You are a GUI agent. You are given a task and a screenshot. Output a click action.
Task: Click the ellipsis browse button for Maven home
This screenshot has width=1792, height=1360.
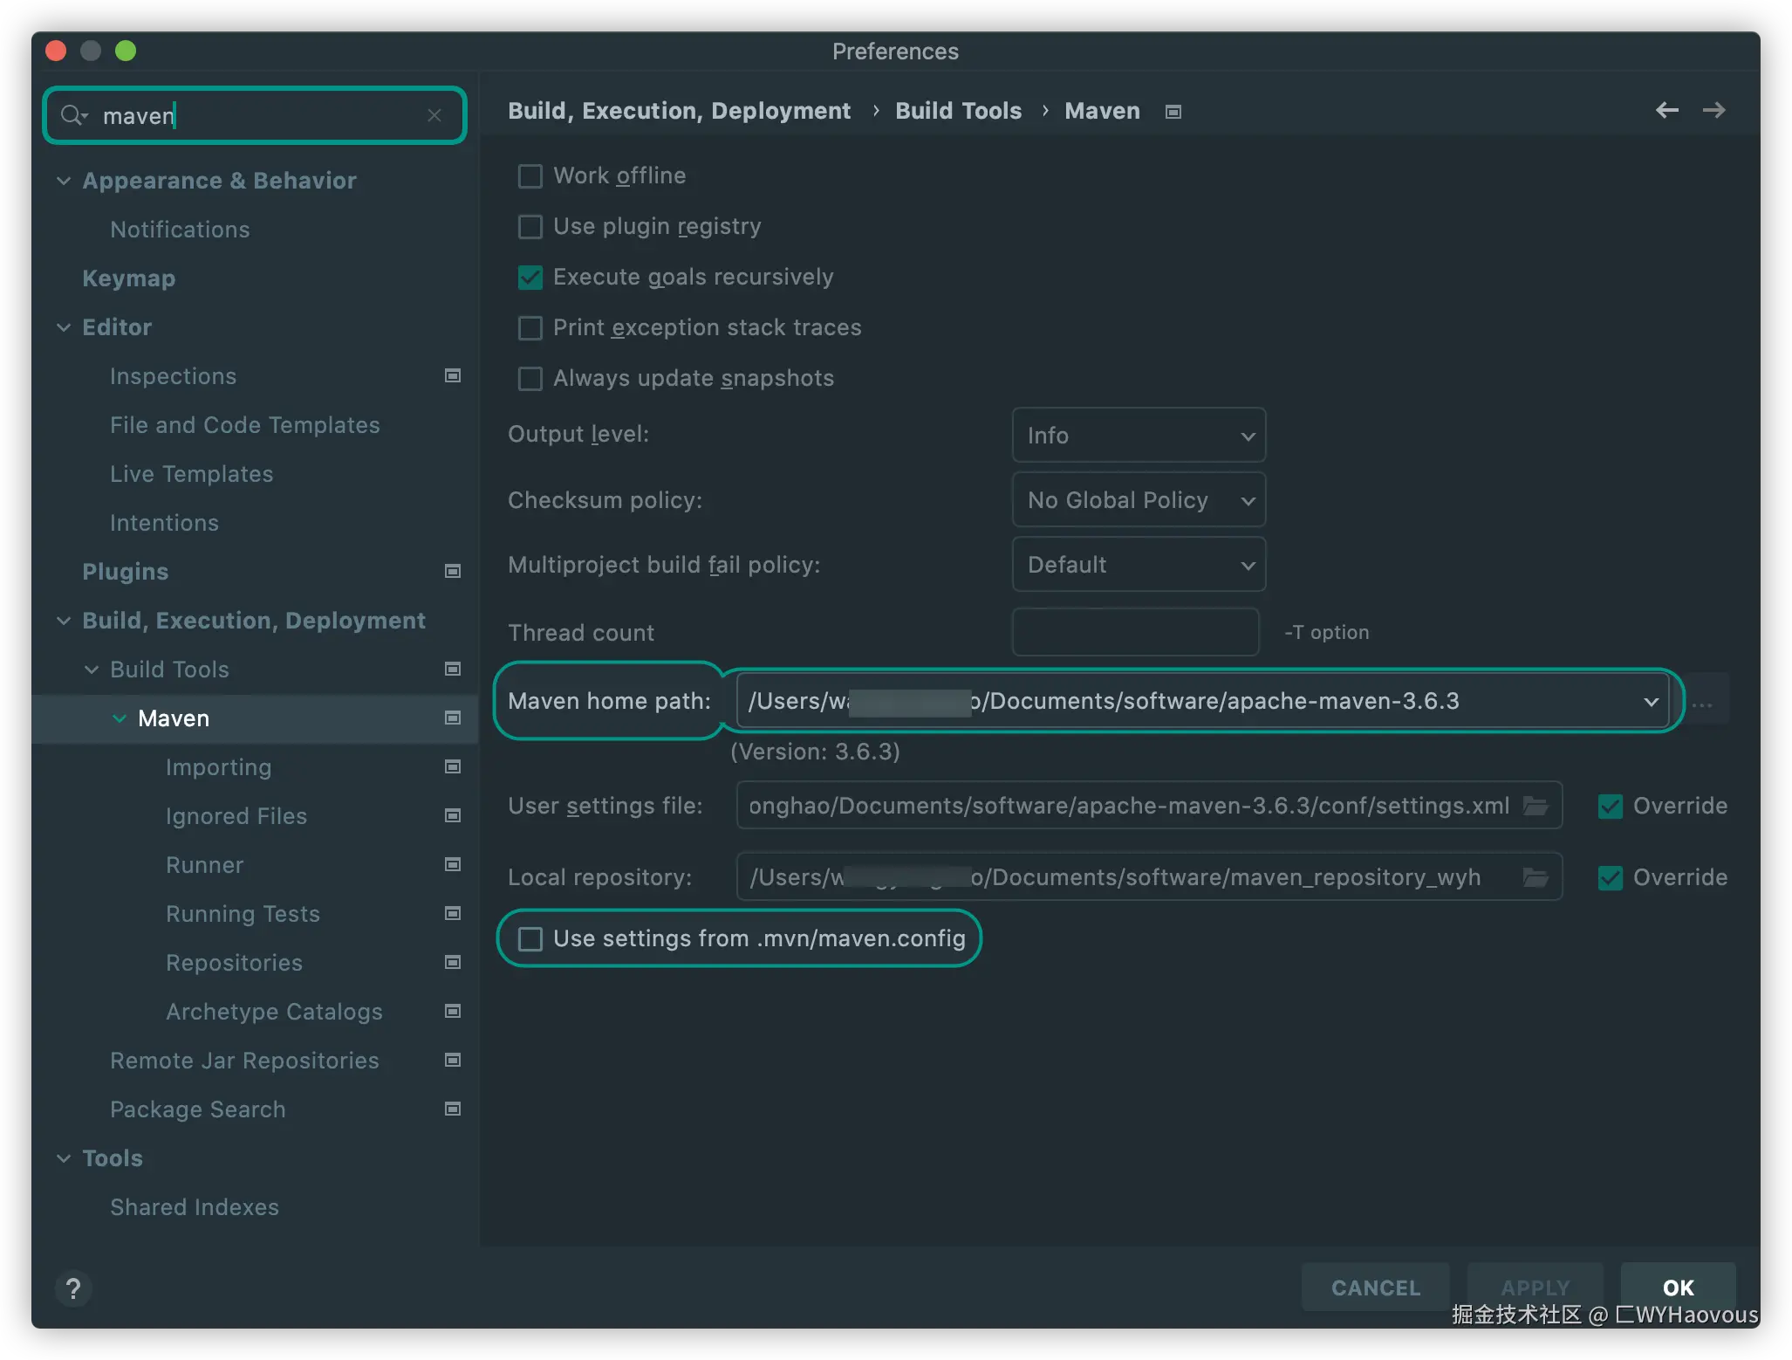(1701, 702)
